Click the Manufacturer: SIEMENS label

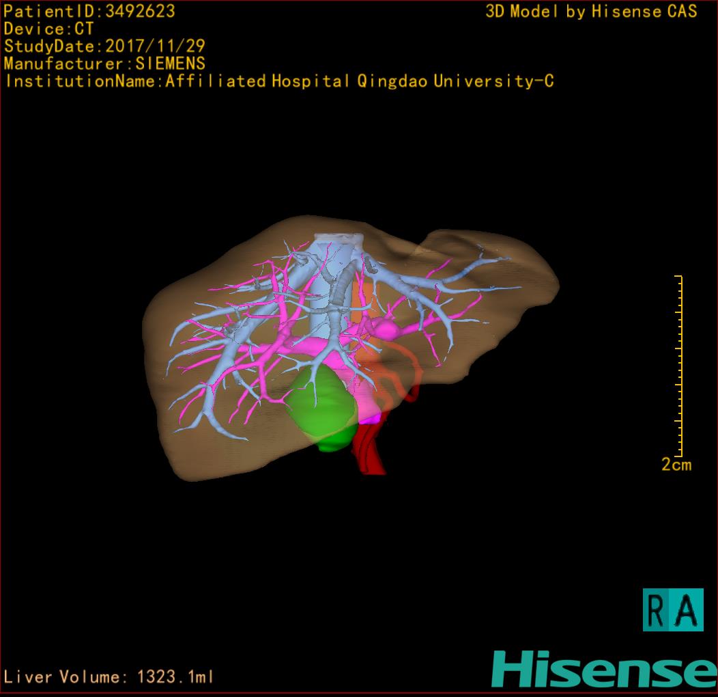[x=104, y=64]
